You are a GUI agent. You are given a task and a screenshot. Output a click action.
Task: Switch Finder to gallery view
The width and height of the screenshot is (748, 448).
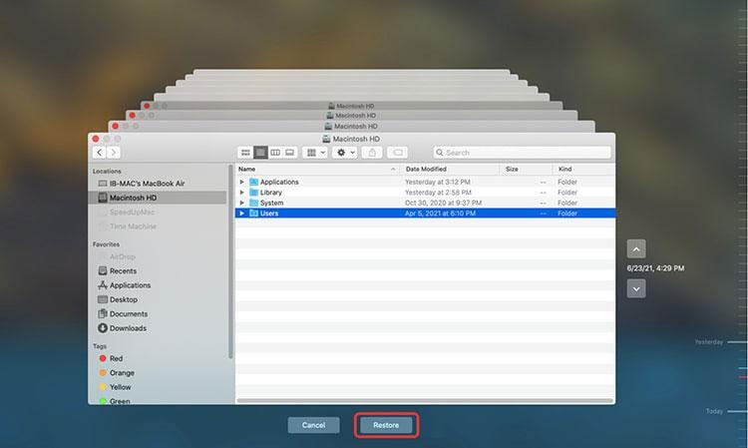pos(290,153)
